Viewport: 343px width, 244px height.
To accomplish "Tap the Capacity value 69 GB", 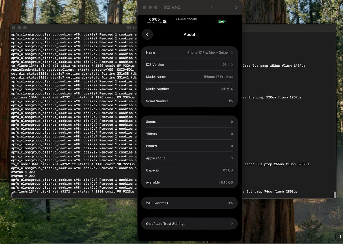I will point(228,170).
